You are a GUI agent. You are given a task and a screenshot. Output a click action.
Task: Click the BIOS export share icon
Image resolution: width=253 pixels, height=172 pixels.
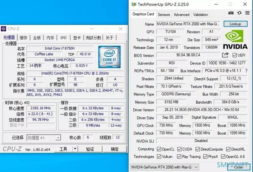click(225, 55)
